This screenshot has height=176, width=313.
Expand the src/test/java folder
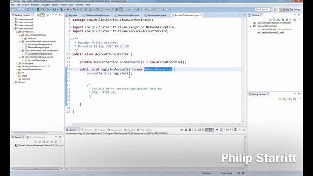point(16,63)
